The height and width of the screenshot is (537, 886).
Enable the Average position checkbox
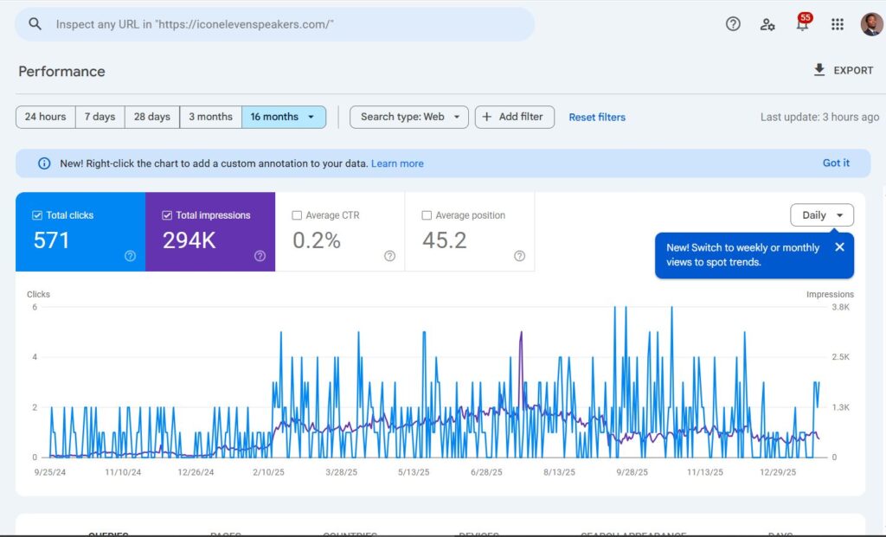427,215
